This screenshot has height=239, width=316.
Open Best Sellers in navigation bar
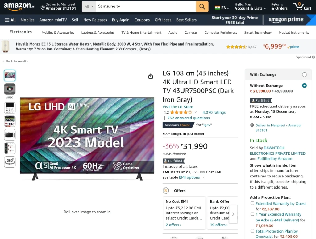(x=186, y=20)
